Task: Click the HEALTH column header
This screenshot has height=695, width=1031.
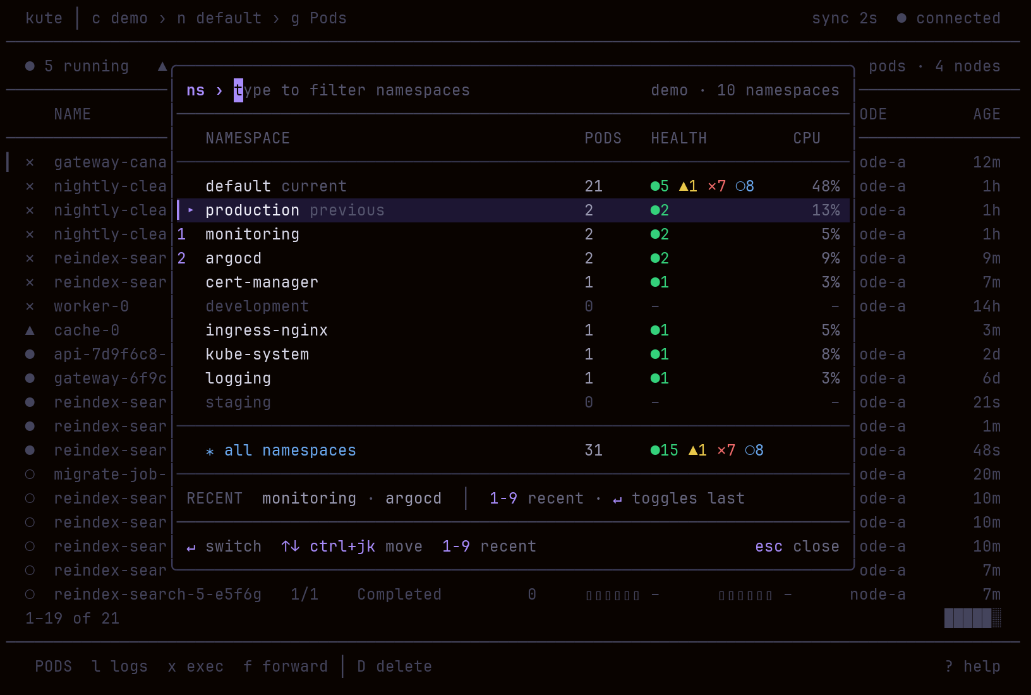Action: click(x=678, y=138)
